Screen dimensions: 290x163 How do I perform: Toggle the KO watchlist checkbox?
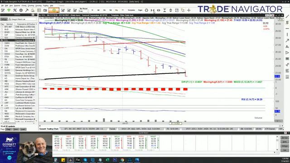(x=2, y=100)
